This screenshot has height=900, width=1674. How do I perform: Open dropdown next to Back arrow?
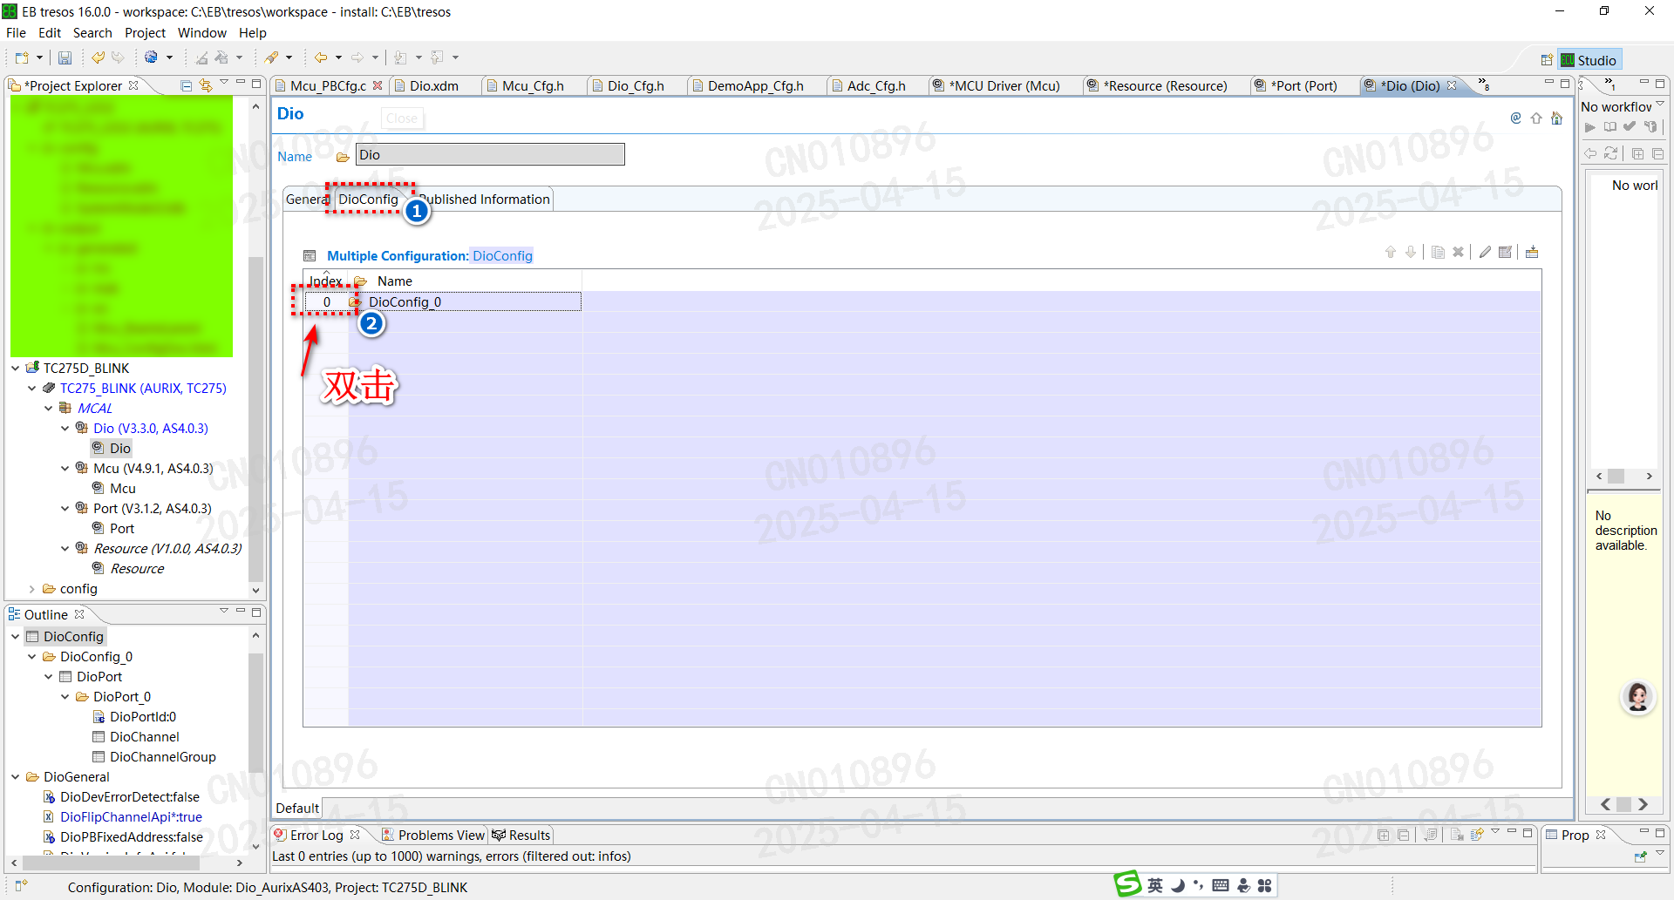click(x=338, y=58)
